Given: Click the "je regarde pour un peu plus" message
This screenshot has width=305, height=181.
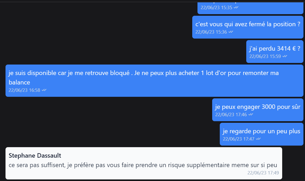Looking at the screenshot, I should (261, 134).
